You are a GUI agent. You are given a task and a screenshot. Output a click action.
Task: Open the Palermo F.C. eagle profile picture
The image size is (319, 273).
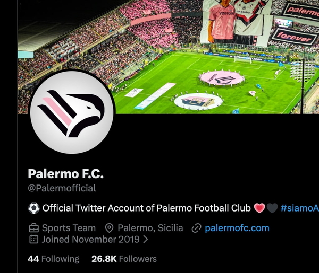point(72,112)
